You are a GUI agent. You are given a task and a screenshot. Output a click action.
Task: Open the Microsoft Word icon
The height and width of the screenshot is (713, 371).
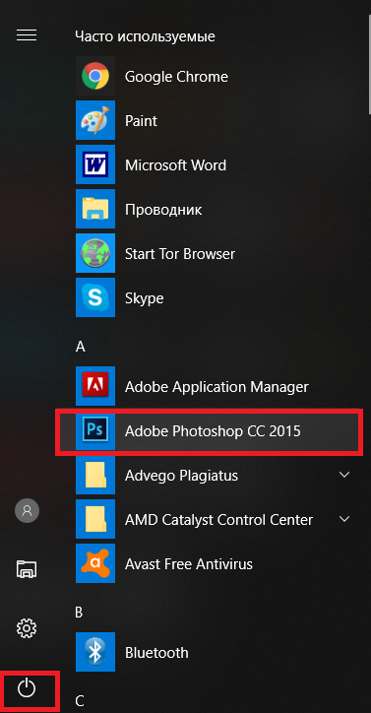[x=95, y=164]
